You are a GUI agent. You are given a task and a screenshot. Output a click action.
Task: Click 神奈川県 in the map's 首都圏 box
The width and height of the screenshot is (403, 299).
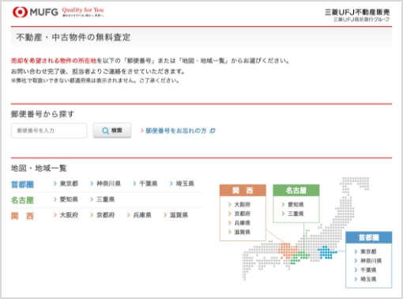point(371,261)
